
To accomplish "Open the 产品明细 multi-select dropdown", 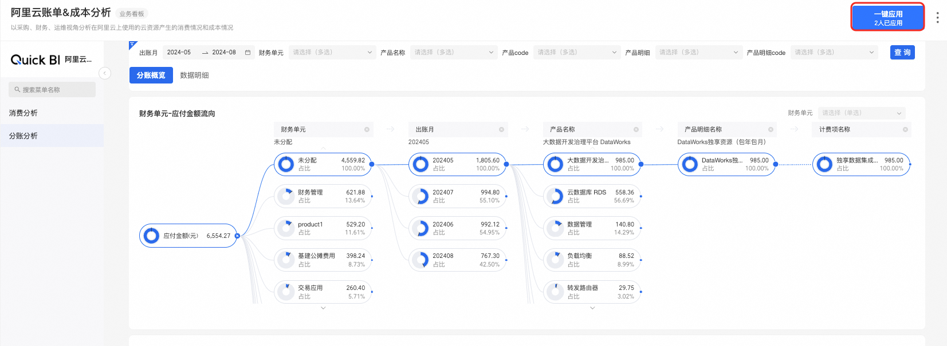I will tap(698, 52).
